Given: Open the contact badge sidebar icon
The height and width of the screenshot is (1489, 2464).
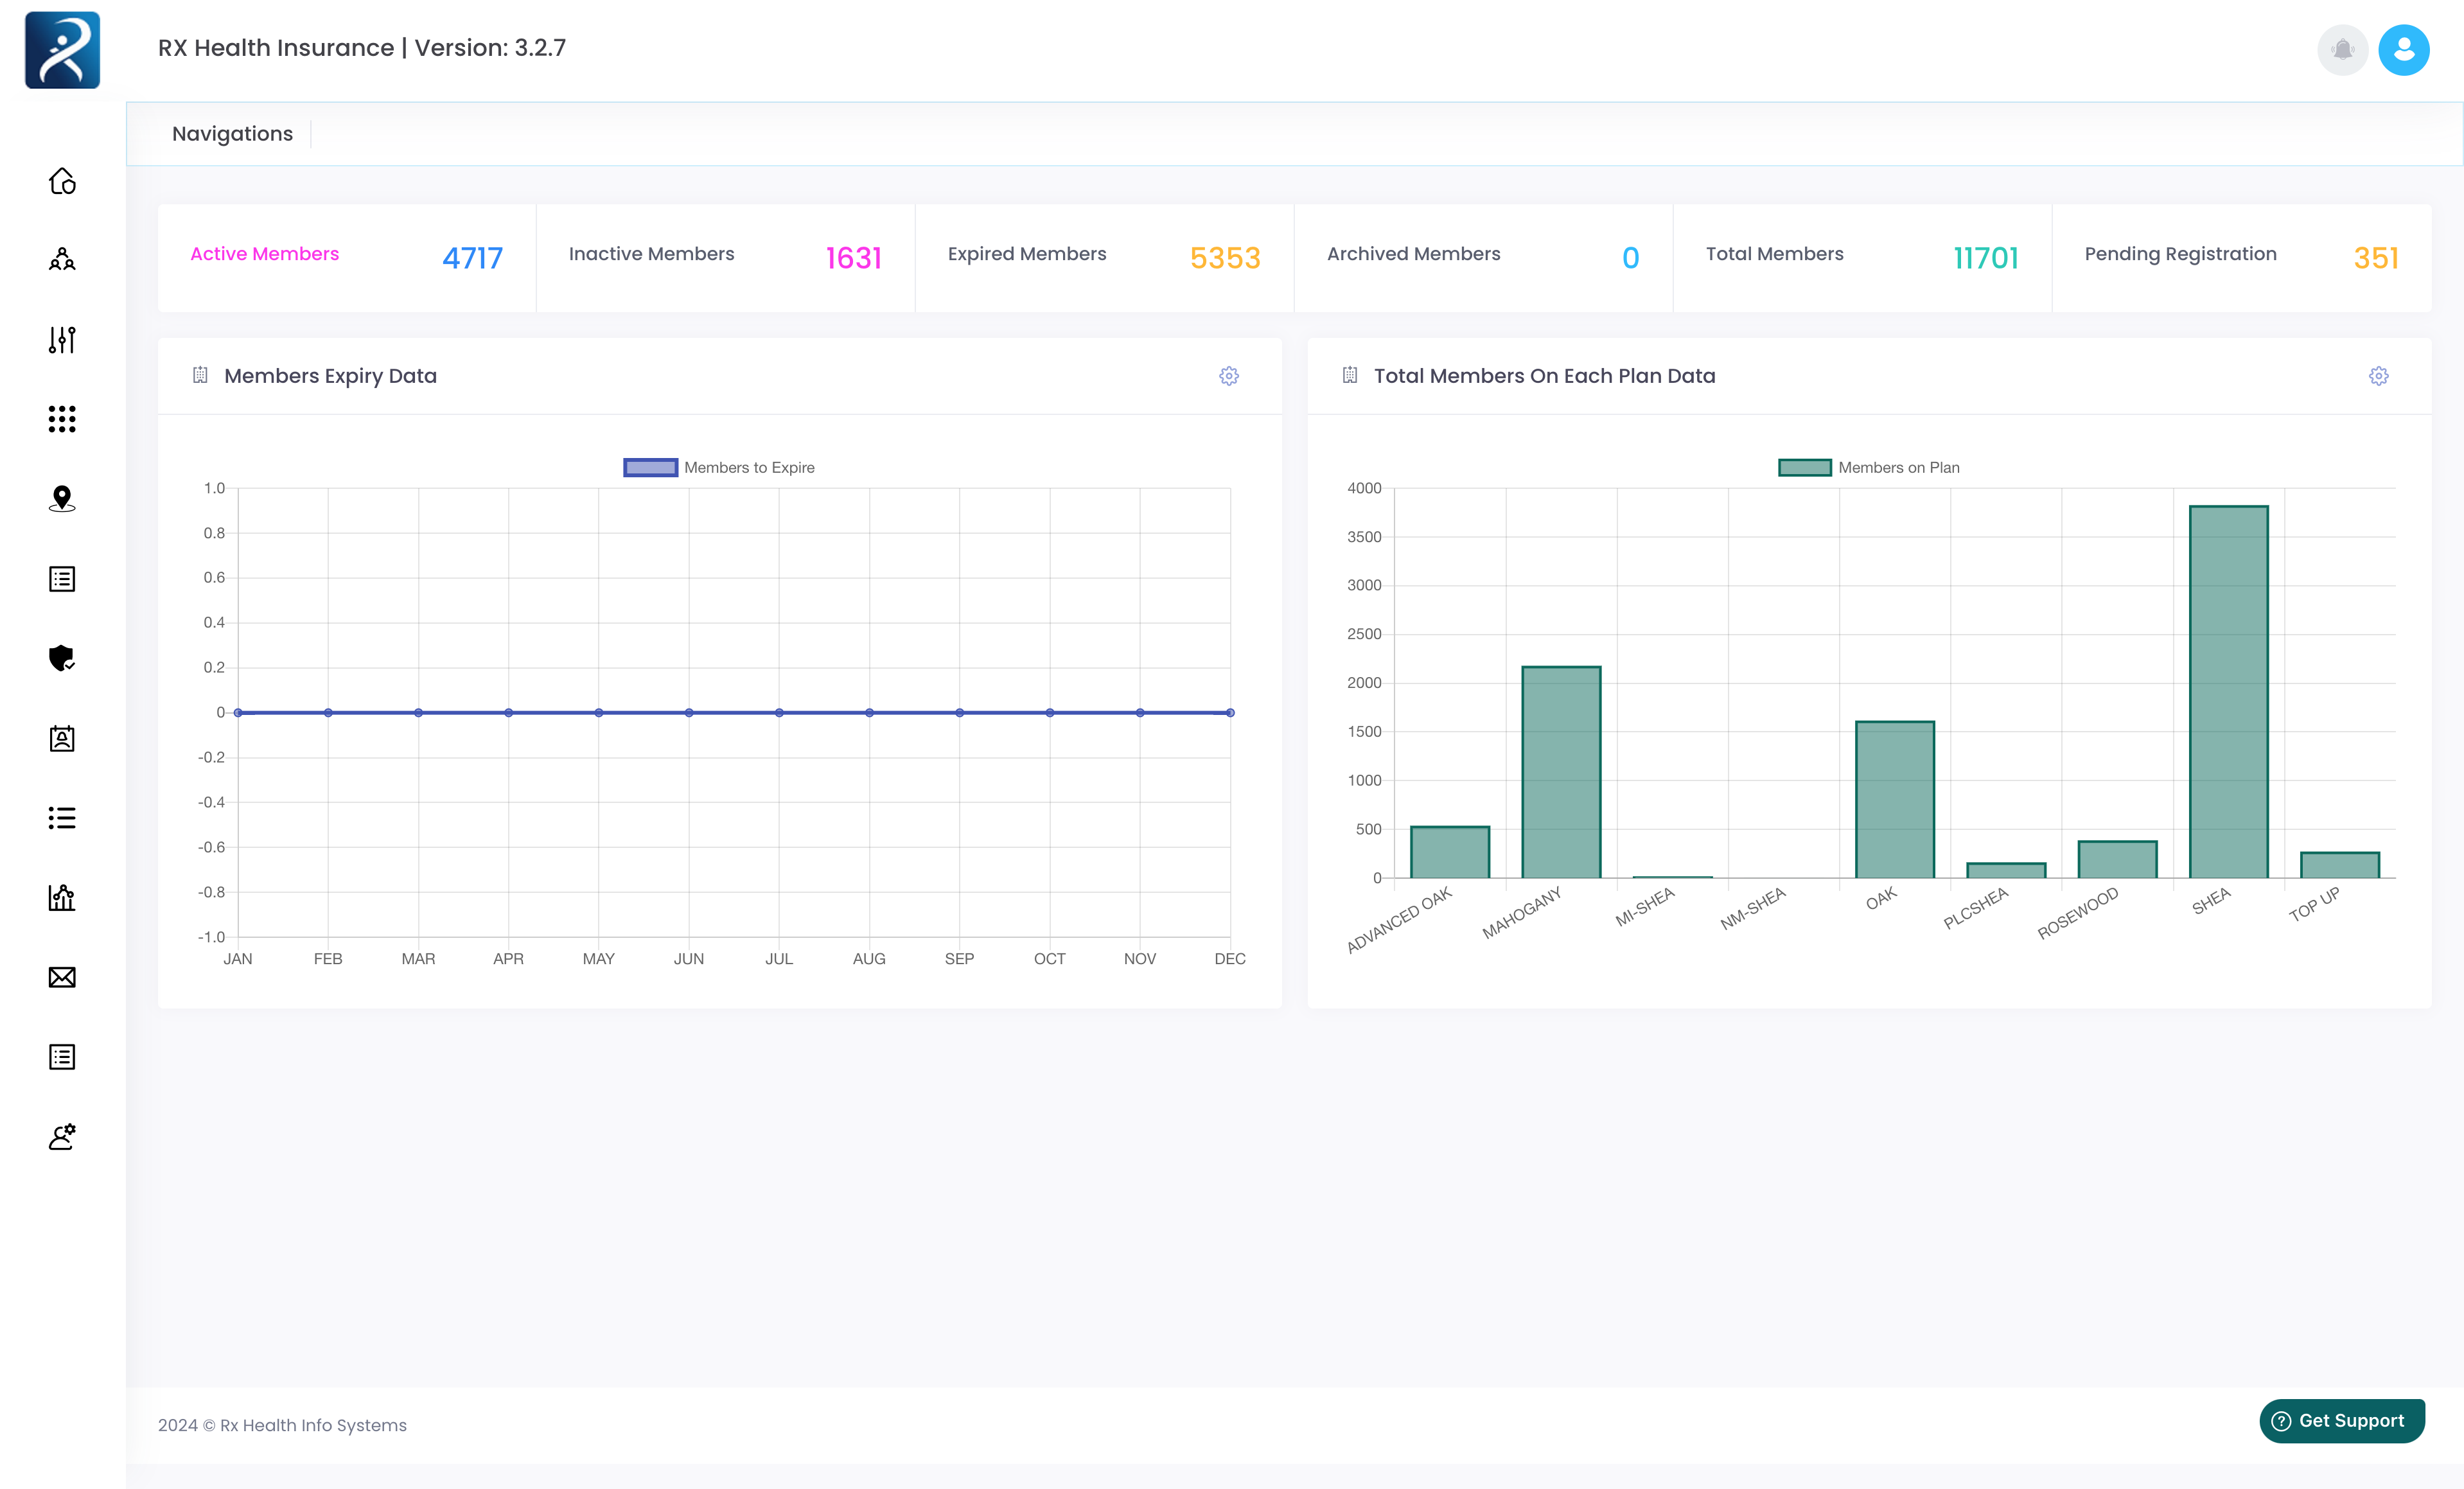Looking at the screenshot, I should click(62, 738).
